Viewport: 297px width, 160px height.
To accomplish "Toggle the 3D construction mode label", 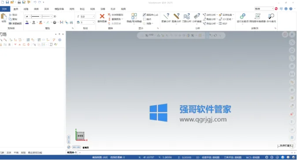I will click(x=55, y=16).
